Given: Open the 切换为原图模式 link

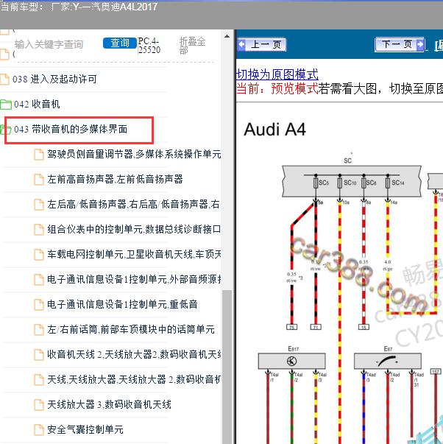Looking at the screenshot, I should pos(277,74).
